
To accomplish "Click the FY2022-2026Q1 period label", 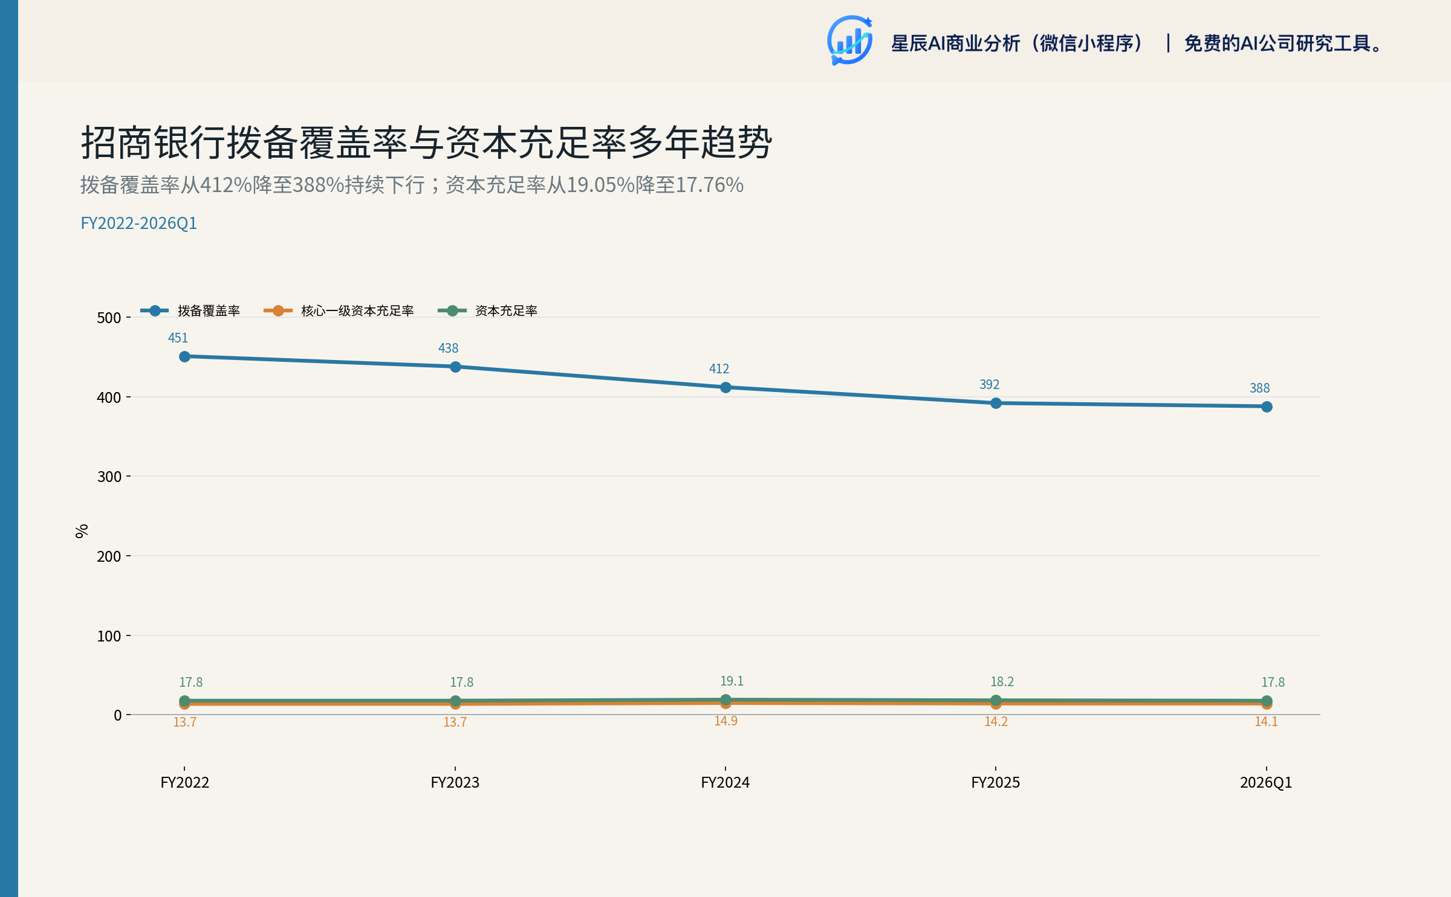I will coord(139,223).
